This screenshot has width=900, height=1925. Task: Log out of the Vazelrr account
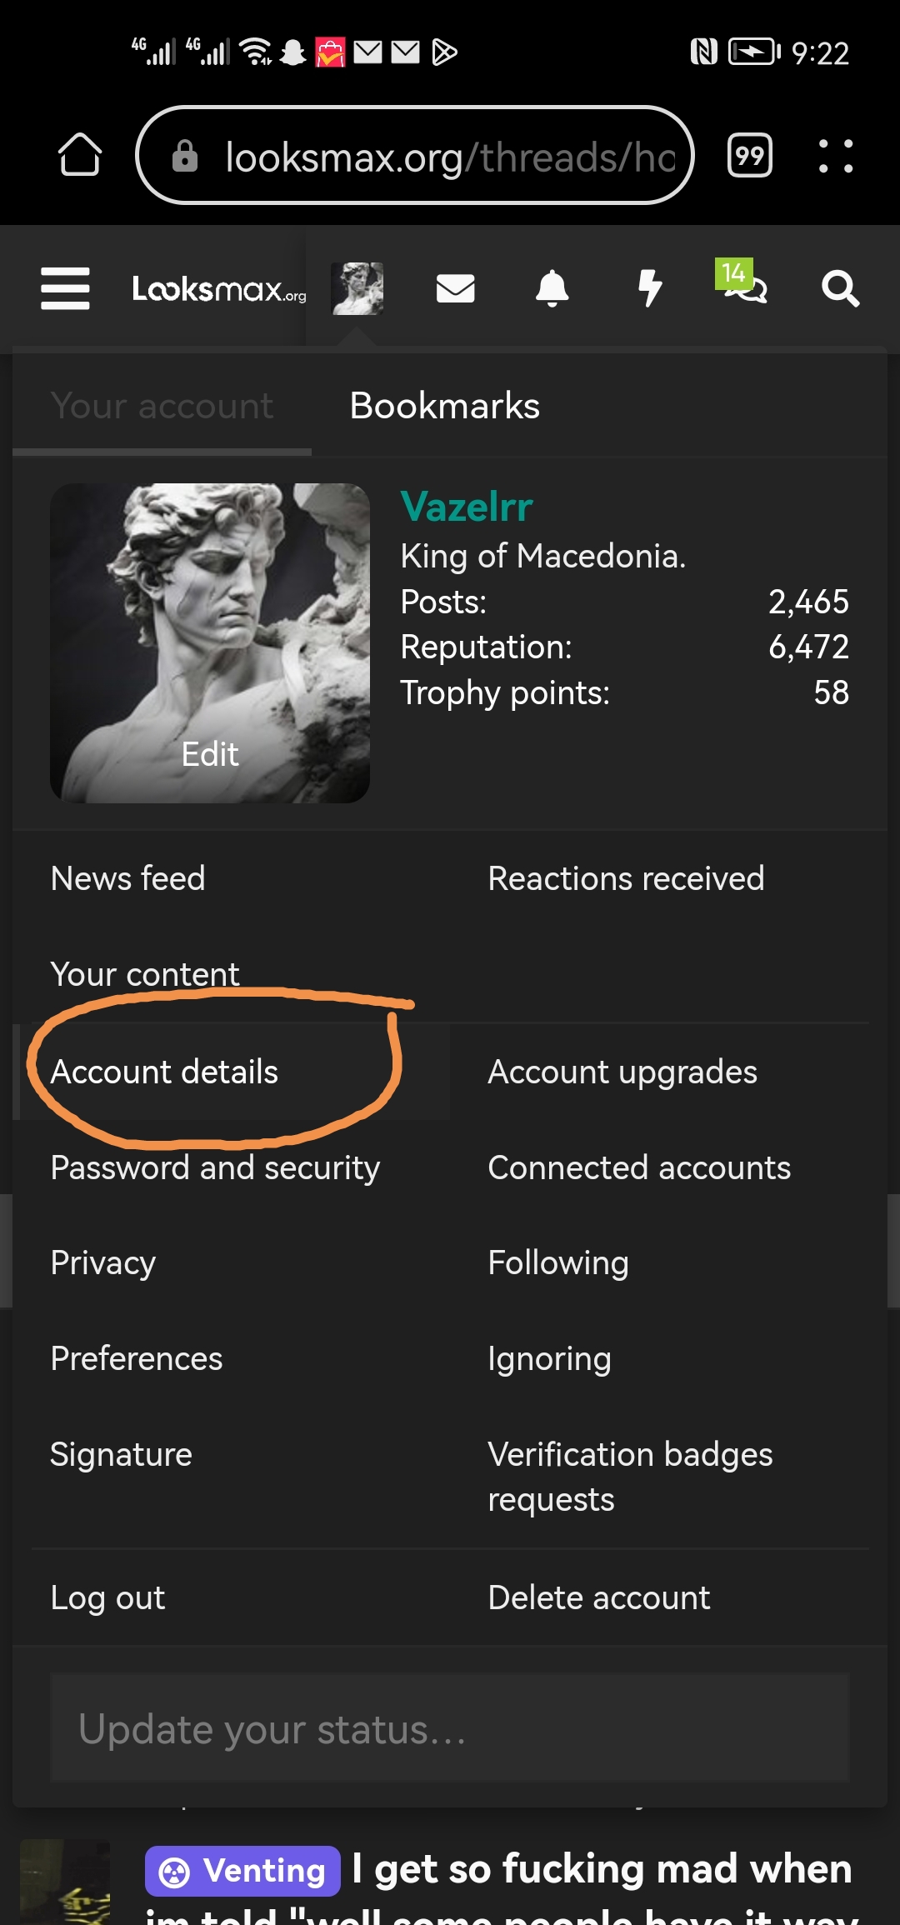107,1597
